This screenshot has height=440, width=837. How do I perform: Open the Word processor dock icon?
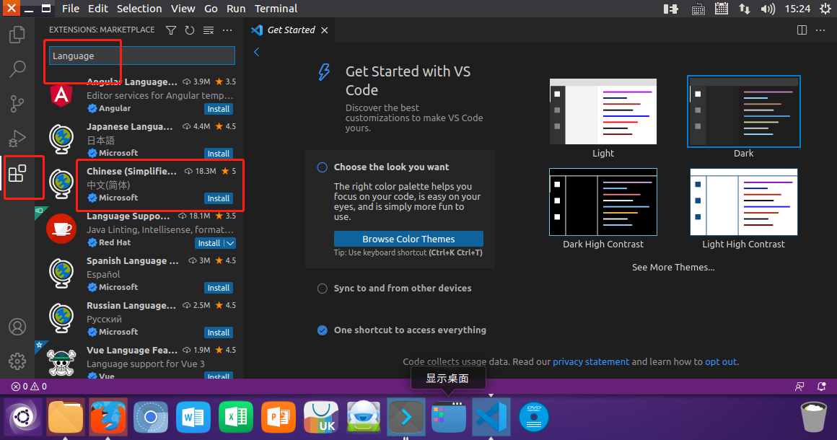point(193,416)
